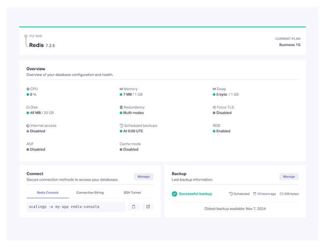Viewport: 326px width, 247px height.
Task: Click the grey status dot for Force TLS
Action: pyautogui.click(x=214, y=113)
